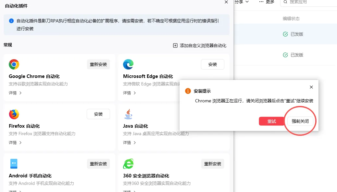Click the Java 自动化 title

135,126
